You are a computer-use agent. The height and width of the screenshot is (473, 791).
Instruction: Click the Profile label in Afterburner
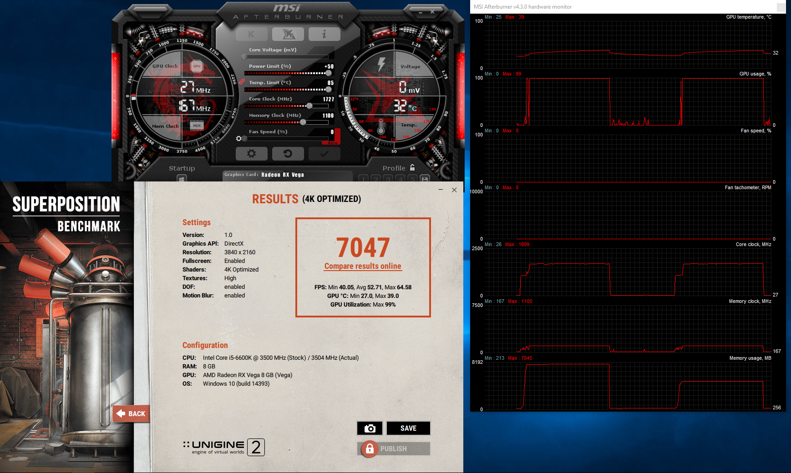(x=394, y=168)
